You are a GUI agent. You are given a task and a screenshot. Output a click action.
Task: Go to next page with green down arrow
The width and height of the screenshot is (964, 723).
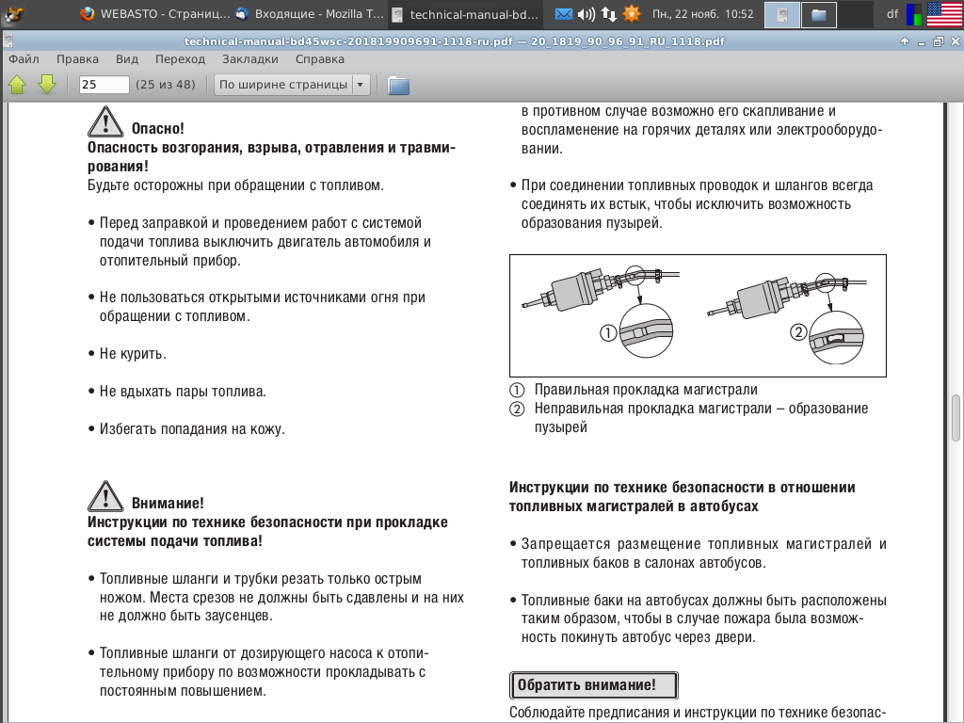(x=47, y=84)
